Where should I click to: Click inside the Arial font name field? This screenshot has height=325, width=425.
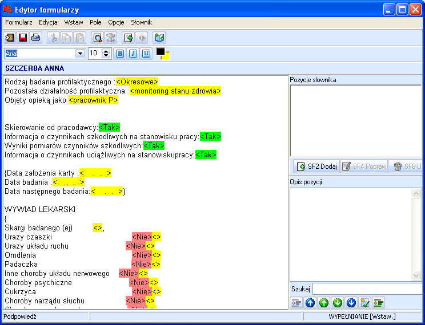click(39, 54)
